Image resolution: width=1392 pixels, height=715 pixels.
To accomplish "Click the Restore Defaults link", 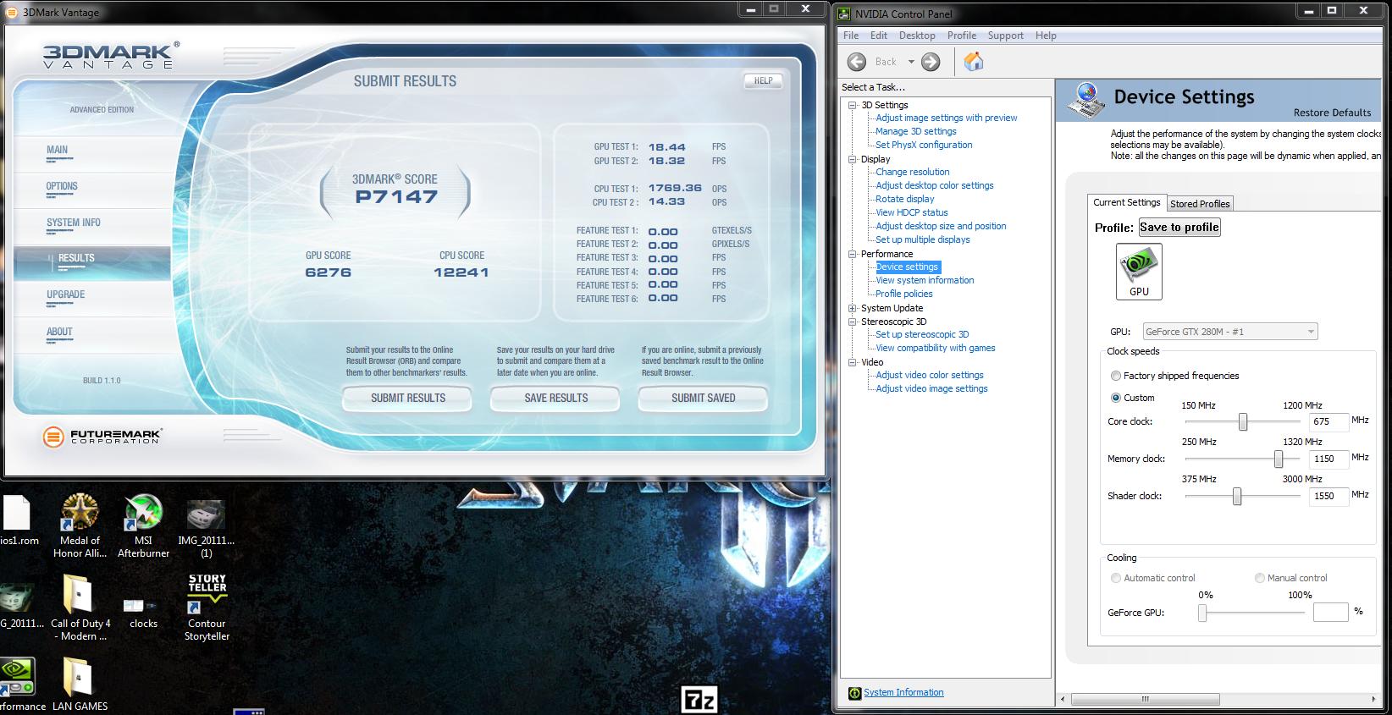I will [1332, 113].
